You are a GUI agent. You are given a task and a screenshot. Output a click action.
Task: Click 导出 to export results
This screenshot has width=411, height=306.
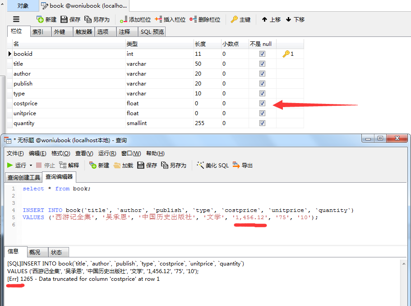tap(242, 165)
